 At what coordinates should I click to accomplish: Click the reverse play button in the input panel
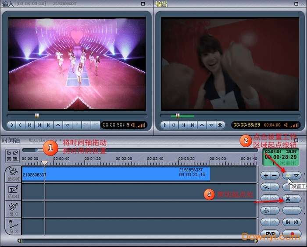(20, 125)
